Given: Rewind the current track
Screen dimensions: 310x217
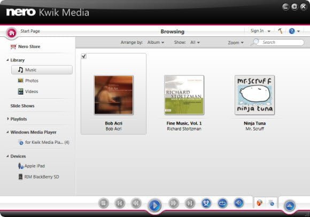Looking at the screenshot, I should pyautogui.click(x=136, y=203).
